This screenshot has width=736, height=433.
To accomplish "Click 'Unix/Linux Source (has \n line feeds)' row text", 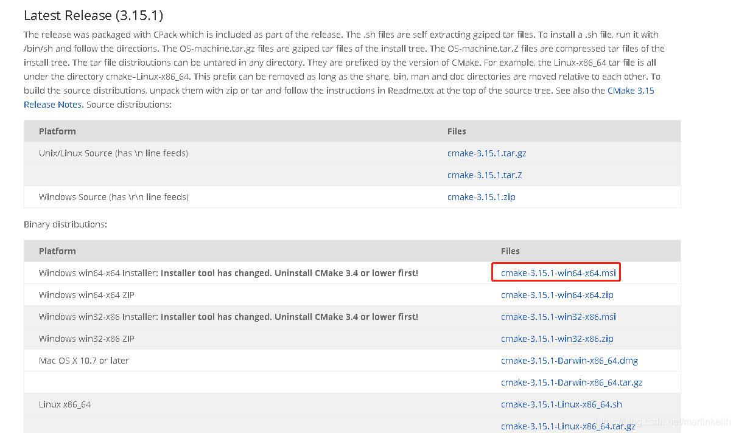I will point(113,153).
